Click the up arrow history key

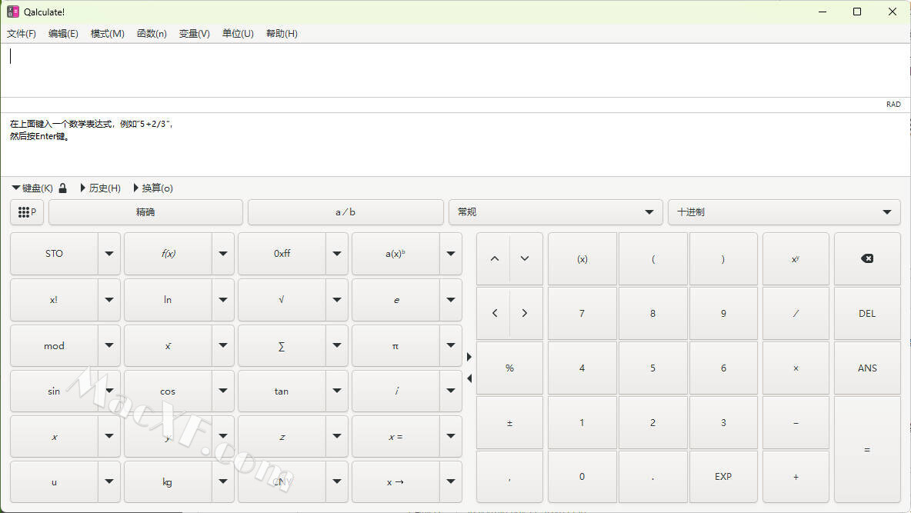[495, 258]
